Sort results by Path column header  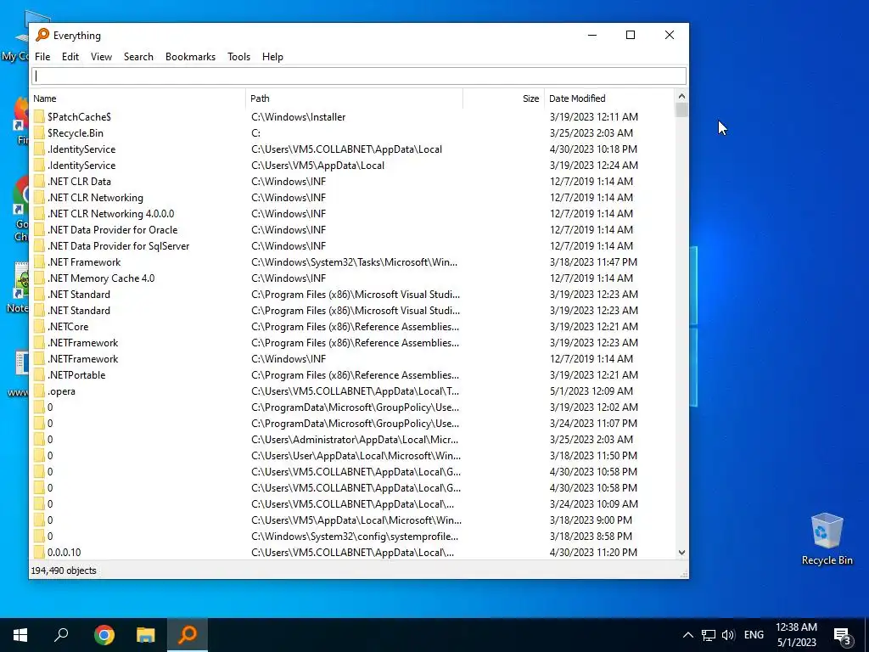tap(355, 98)
